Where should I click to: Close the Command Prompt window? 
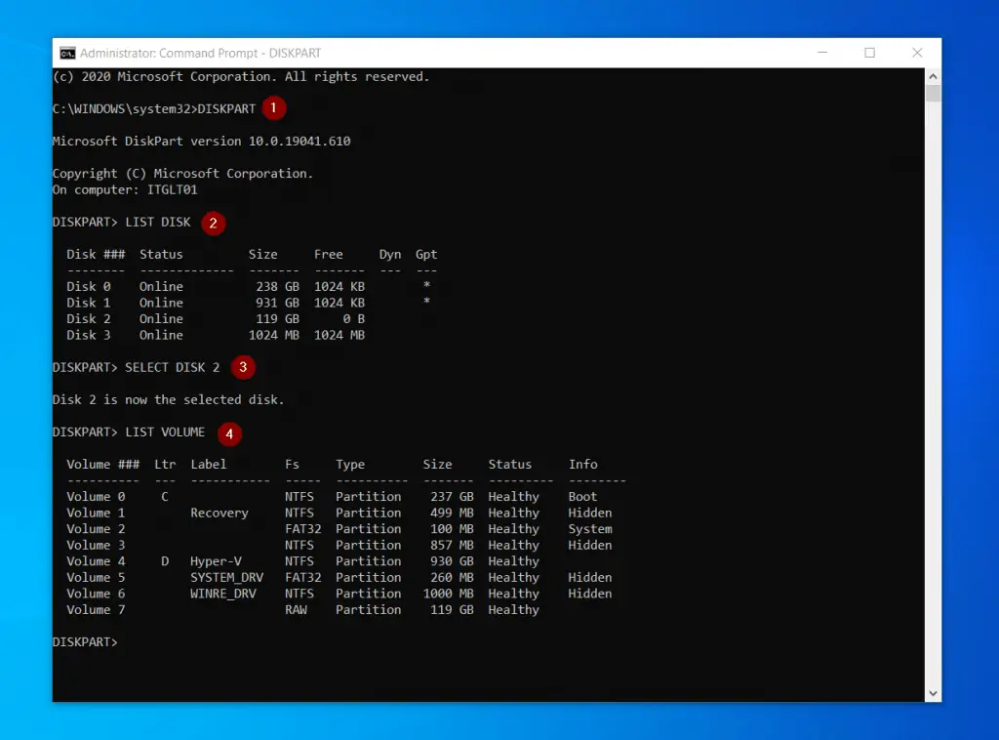(x=917, y=53)
